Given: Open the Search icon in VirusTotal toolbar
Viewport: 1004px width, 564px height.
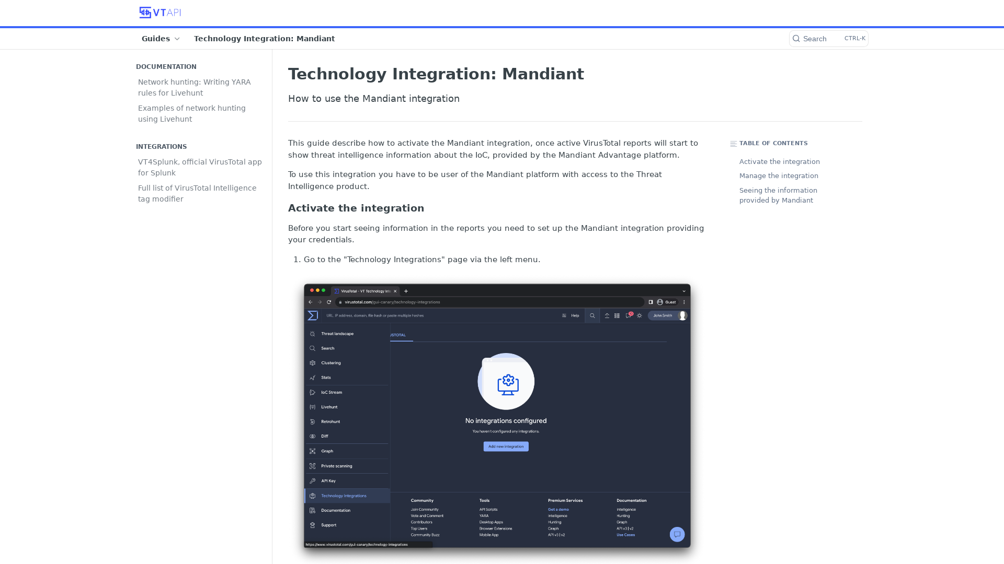Looking at the screenshot, I should 592,315.
